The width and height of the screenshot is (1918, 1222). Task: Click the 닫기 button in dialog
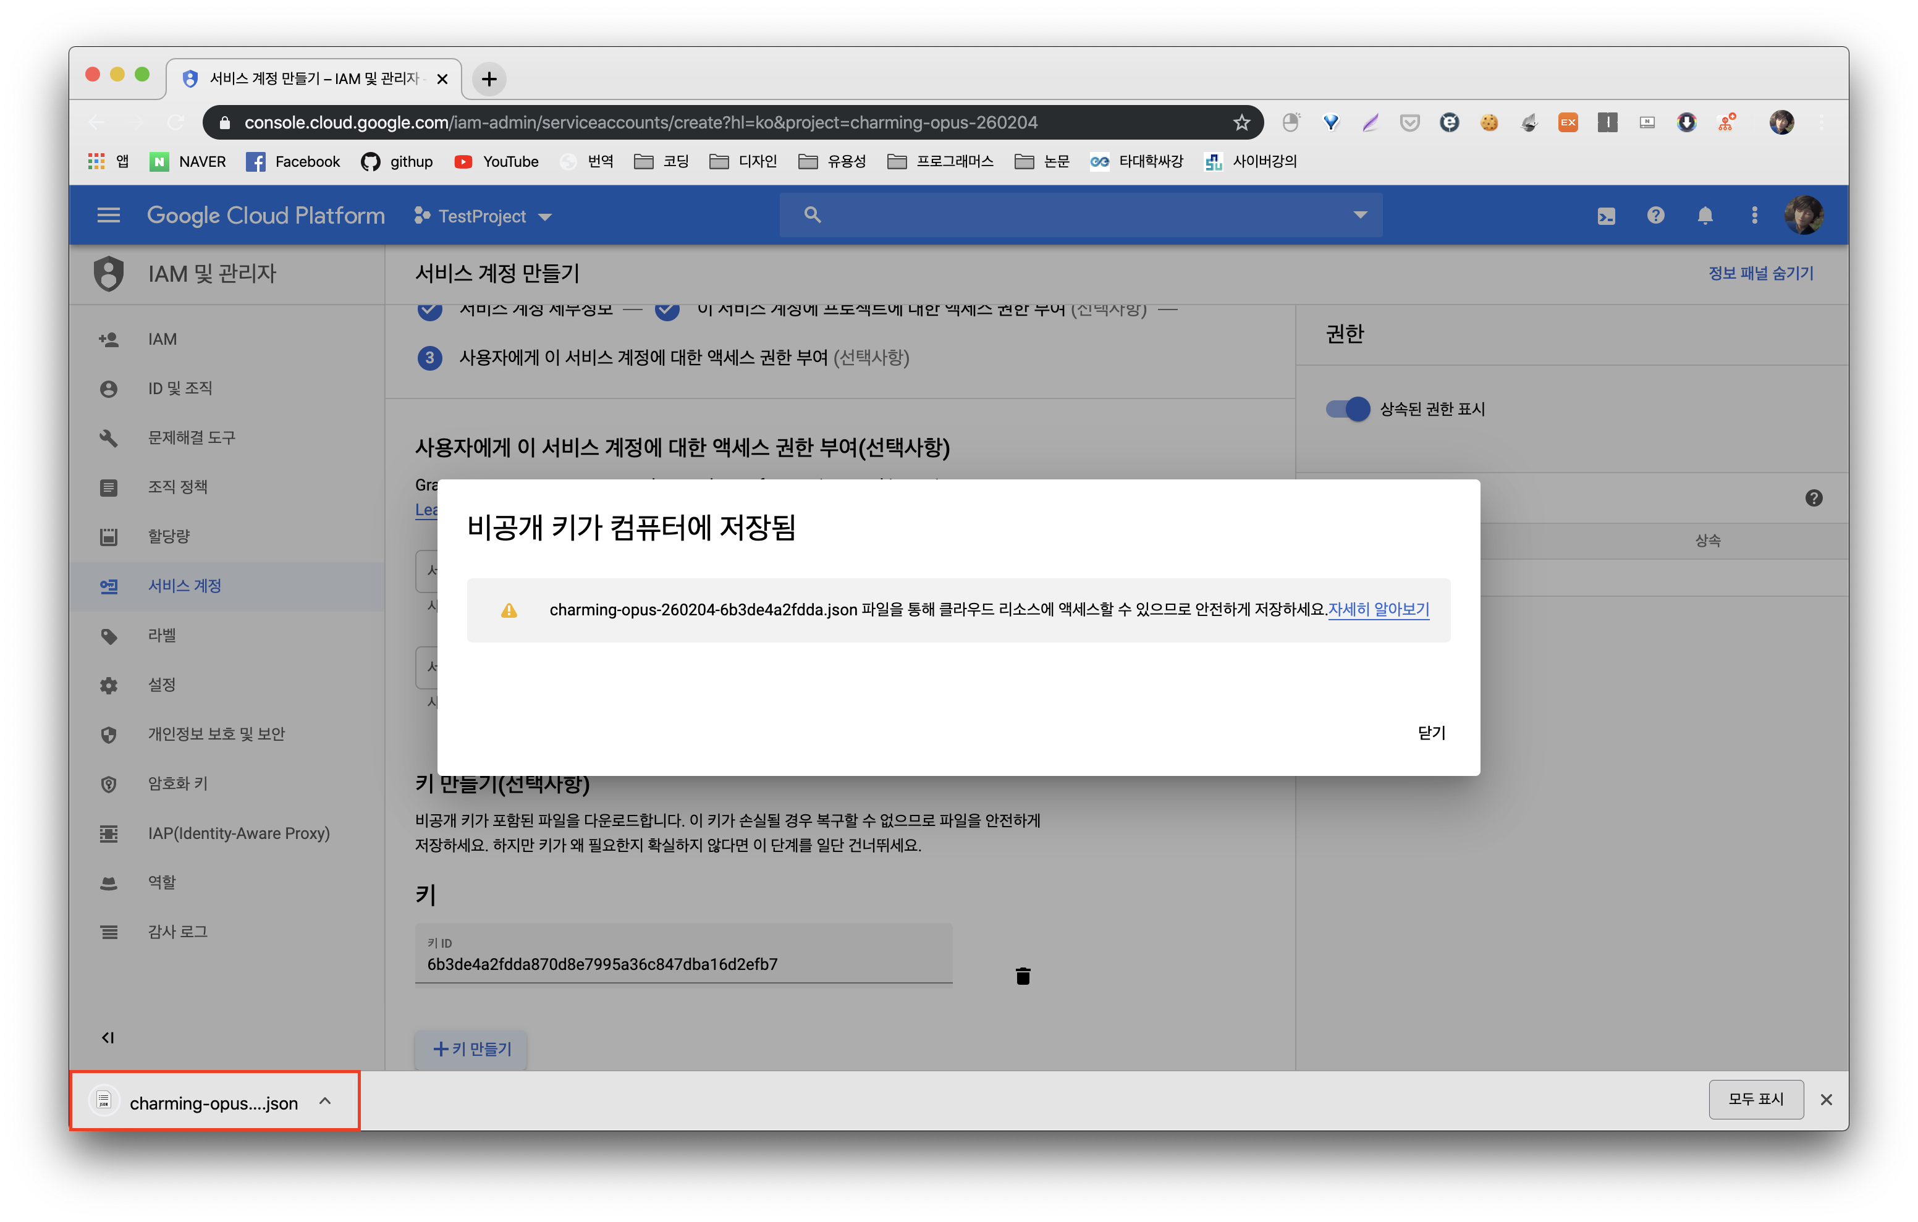pos(1431,732)
